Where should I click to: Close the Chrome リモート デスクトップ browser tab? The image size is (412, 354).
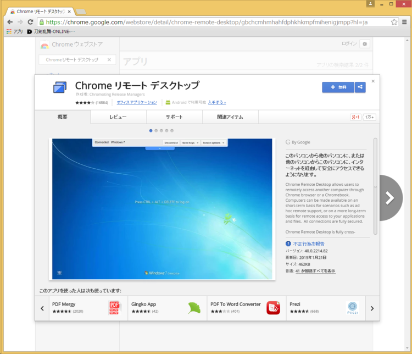69,12
